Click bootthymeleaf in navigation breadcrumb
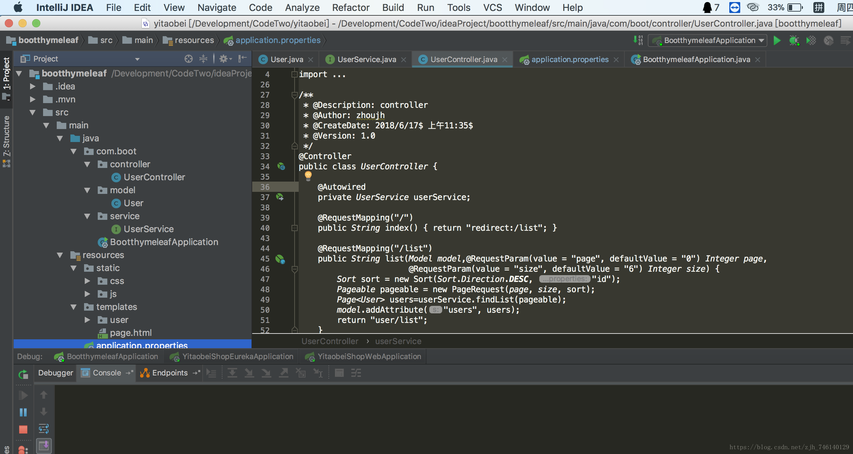Image resolution: width=853 pixels, height=454 pixels. click(x=43, y=40)
